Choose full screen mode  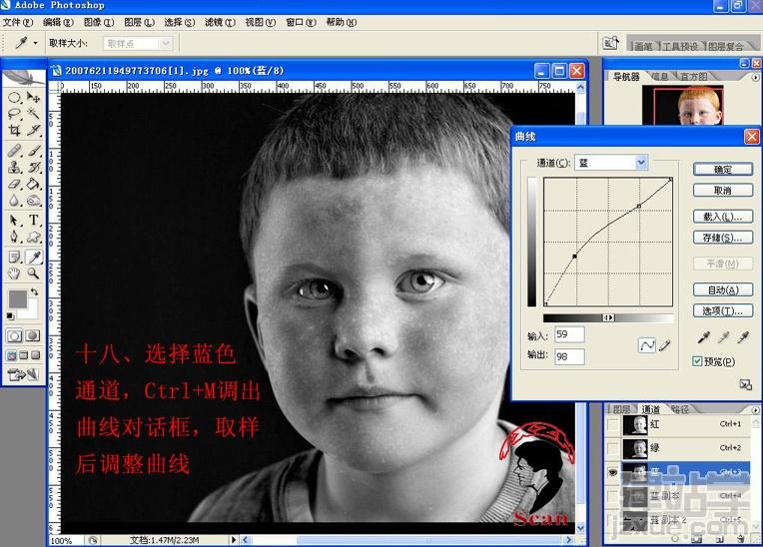point(35,355)
